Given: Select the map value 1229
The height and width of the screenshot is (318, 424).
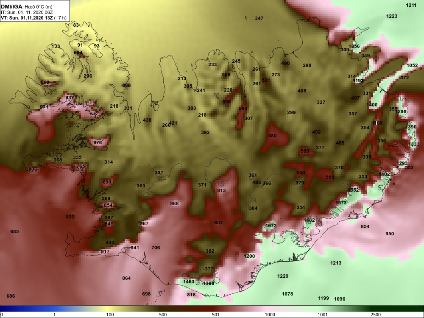Looking at the screenshot, I should pos(283,276).
